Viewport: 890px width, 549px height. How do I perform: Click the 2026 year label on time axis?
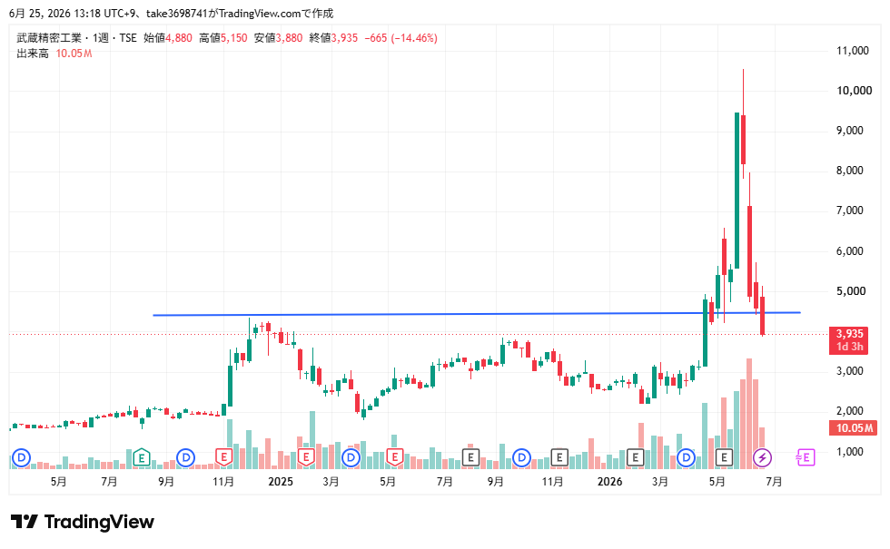tap(609, 482)
